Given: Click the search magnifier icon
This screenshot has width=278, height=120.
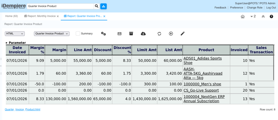Looking at the screenshot, I should 96,6.
